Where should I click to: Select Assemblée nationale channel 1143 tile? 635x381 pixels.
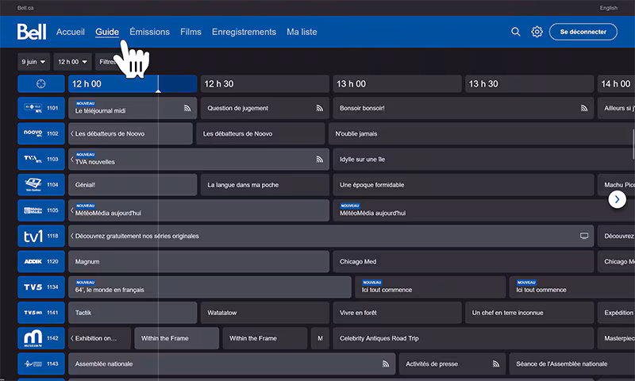pos(41,364)
